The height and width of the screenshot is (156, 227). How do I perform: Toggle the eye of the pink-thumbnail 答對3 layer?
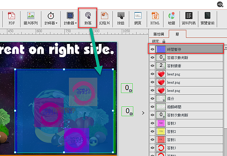point(152,123)
